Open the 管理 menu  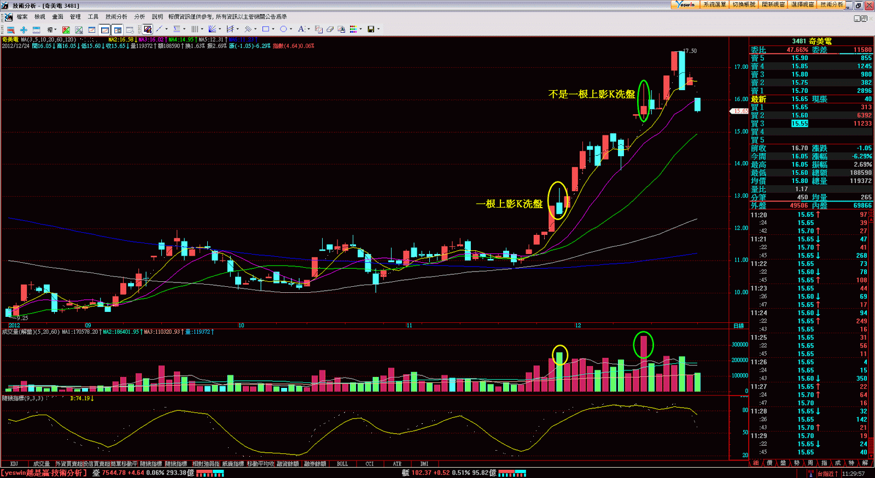pyautogui.click(x=75, y=17)
